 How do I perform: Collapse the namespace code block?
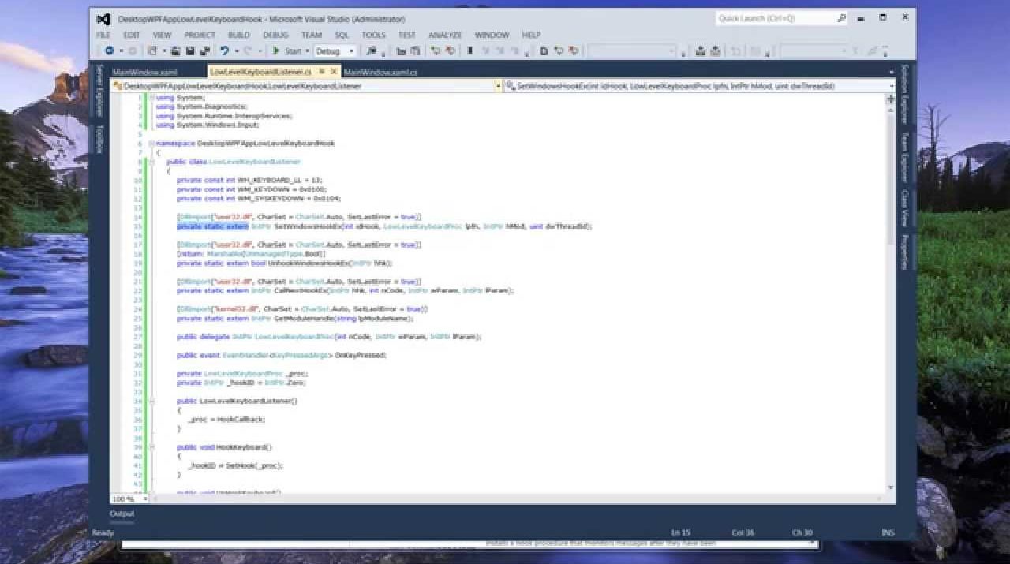[x=151, y=144]
